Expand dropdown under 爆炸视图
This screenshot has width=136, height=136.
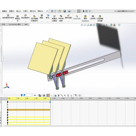pos(68,21)
